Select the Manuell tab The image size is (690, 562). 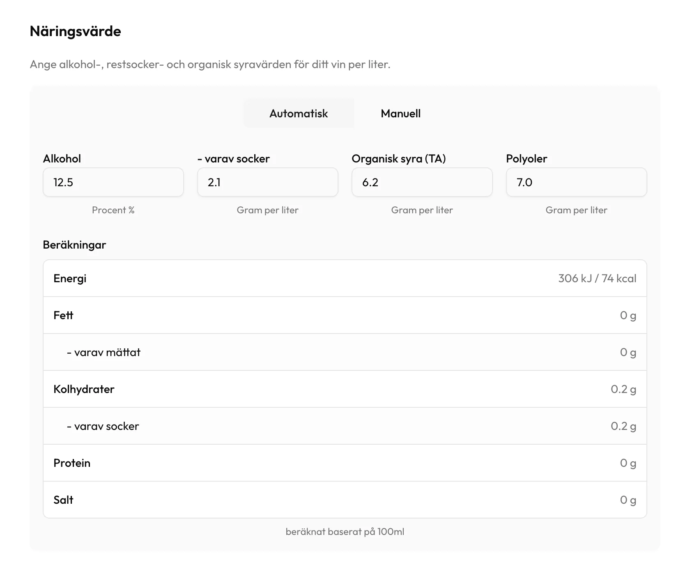tap(400, 113)
